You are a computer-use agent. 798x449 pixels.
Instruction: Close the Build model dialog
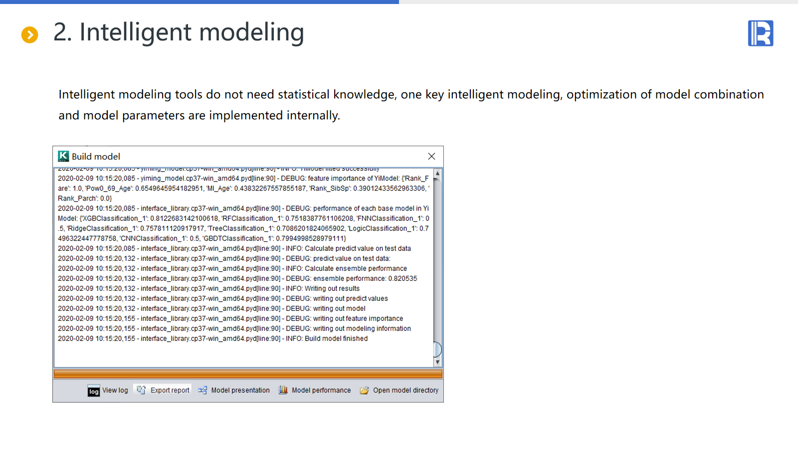coord(431,156)
